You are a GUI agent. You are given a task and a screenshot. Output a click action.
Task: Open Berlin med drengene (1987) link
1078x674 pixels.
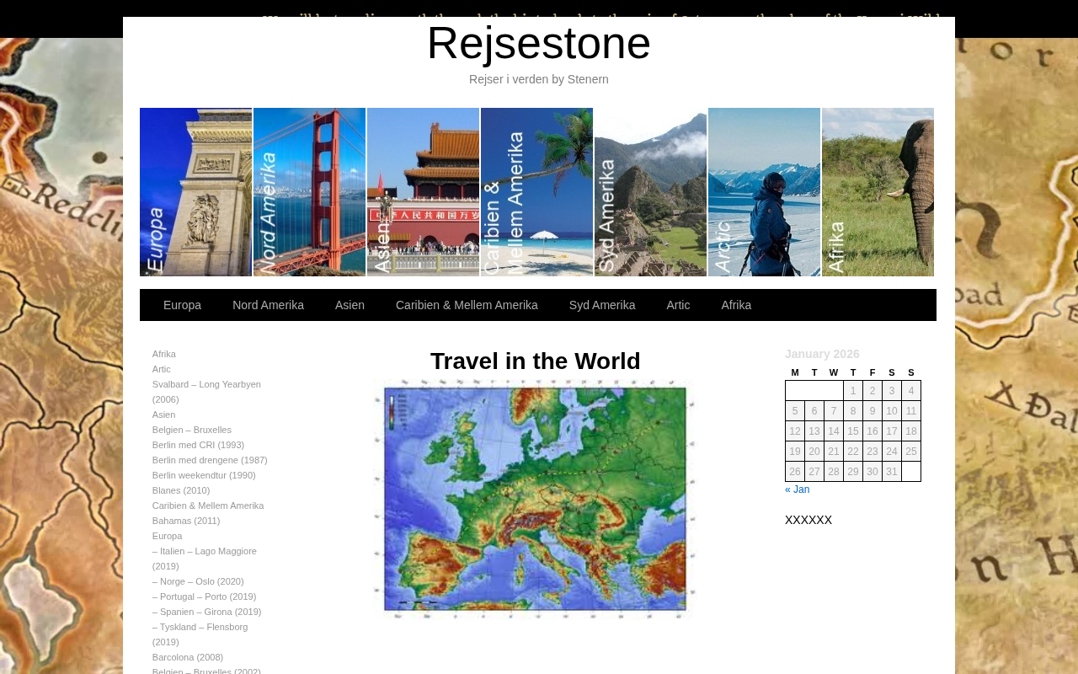[x=210, y=460]
